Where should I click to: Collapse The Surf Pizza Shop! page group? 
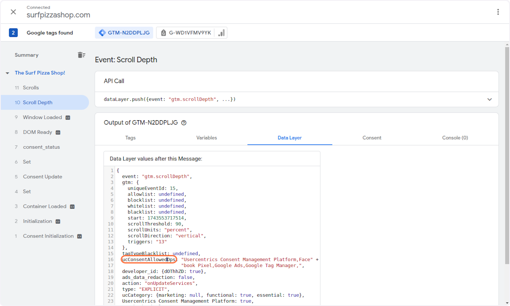click(7, 73)
